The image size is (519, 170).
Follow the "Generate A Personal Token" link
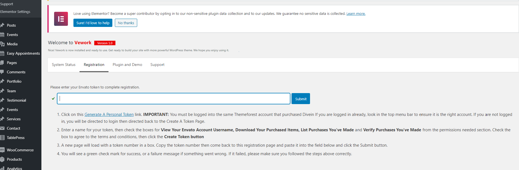[109, 115]
